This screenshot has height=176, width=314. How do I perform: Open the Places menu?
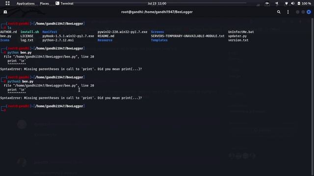[x=44, y=3]
